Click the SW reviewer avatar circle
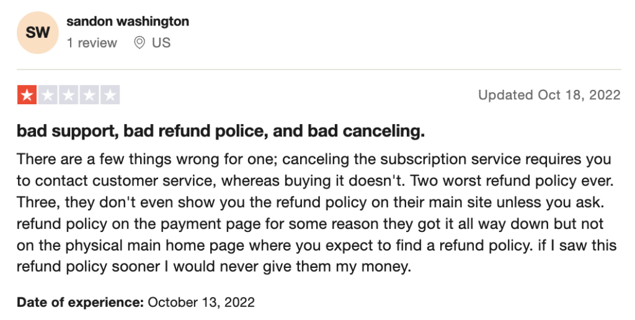The height and width of the screenshot is (320, 635). click(38, 32)
